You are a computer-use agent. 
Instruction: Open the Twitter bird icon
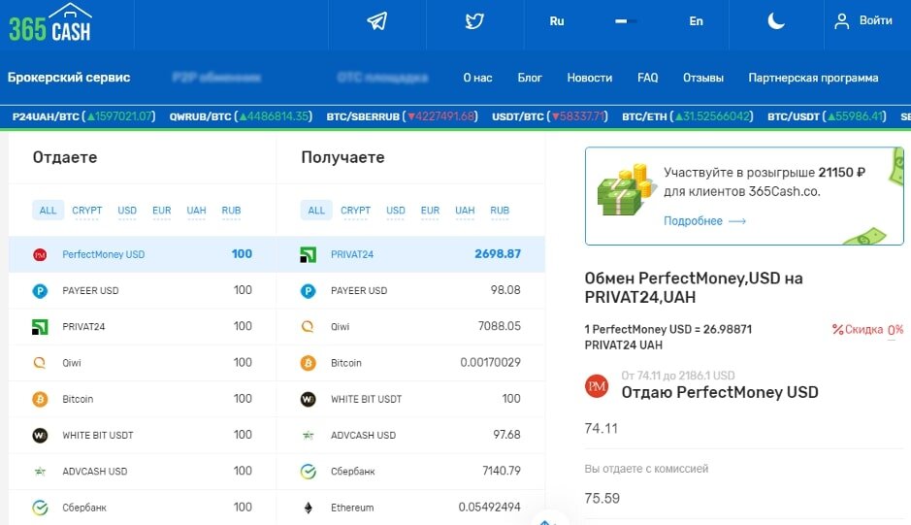[474, 21]
